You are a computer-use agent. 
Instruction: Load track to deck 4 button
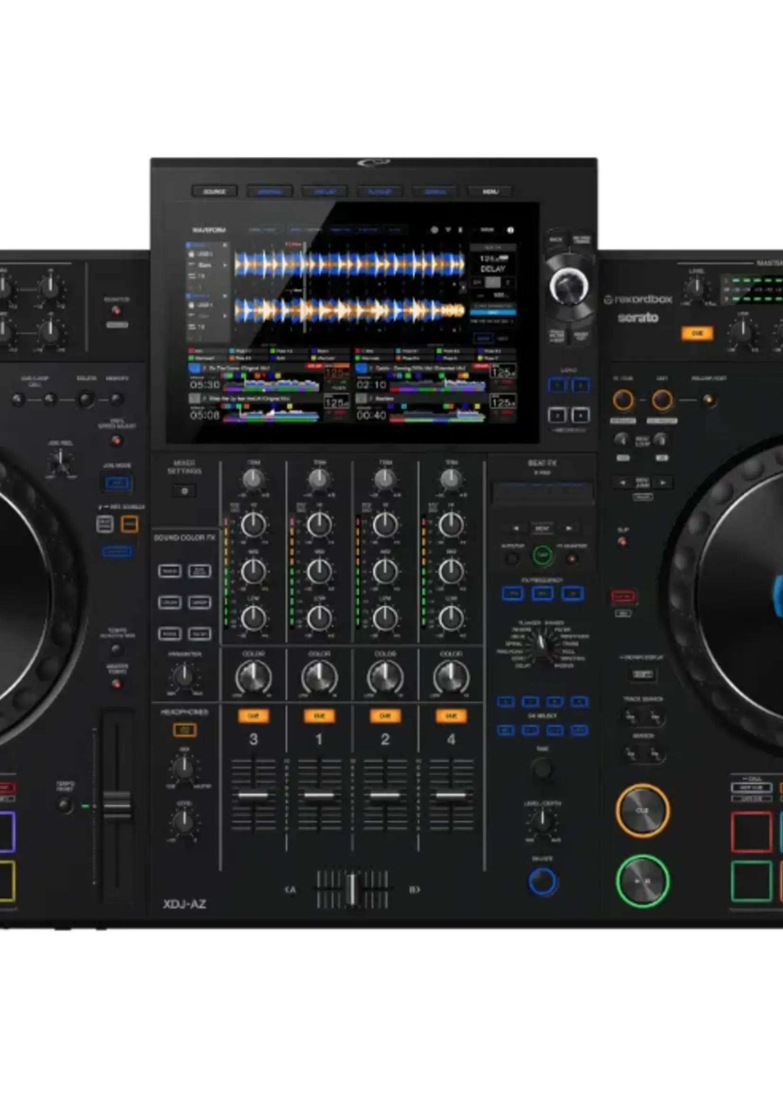click(581, 415)
